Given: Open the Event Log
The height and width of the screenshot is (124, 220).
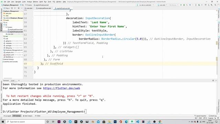Looking at the screenshot, I should click(212, 116).
